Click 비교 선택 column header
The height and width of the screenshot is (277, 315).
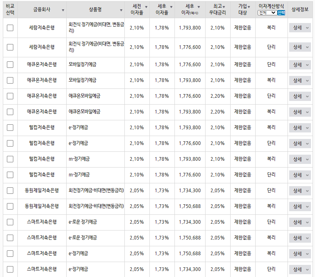click(10, 9)
